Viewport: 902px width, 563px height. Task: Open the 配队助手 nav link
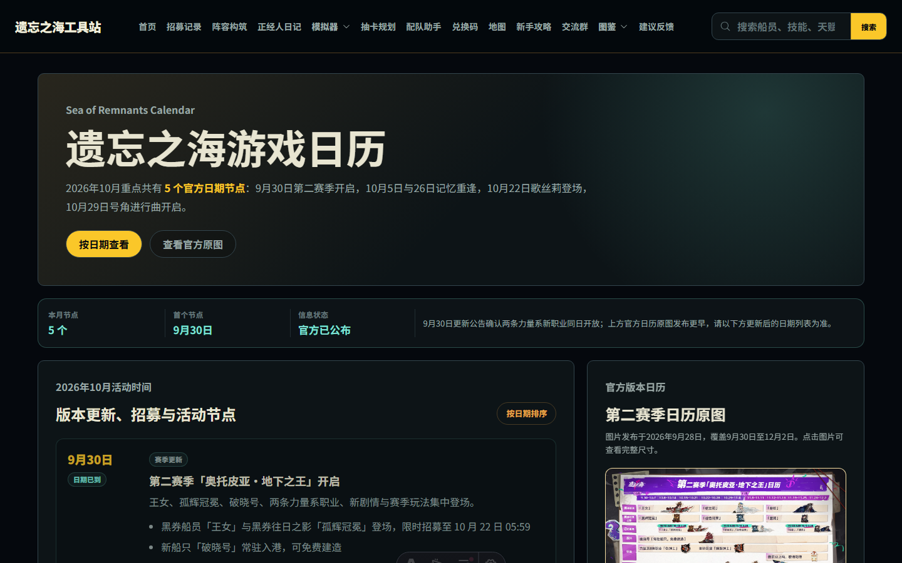(x=423, y=27)
